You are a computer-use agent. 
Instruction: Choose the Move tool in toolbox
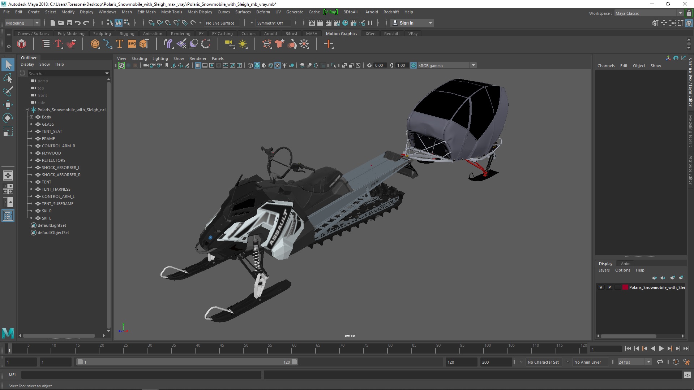(8, 105)
